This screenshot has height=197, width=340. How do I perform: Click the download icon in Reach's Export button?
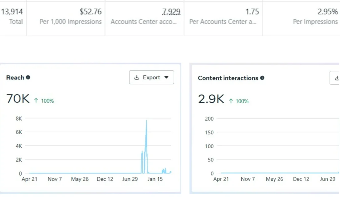(136, 77)
